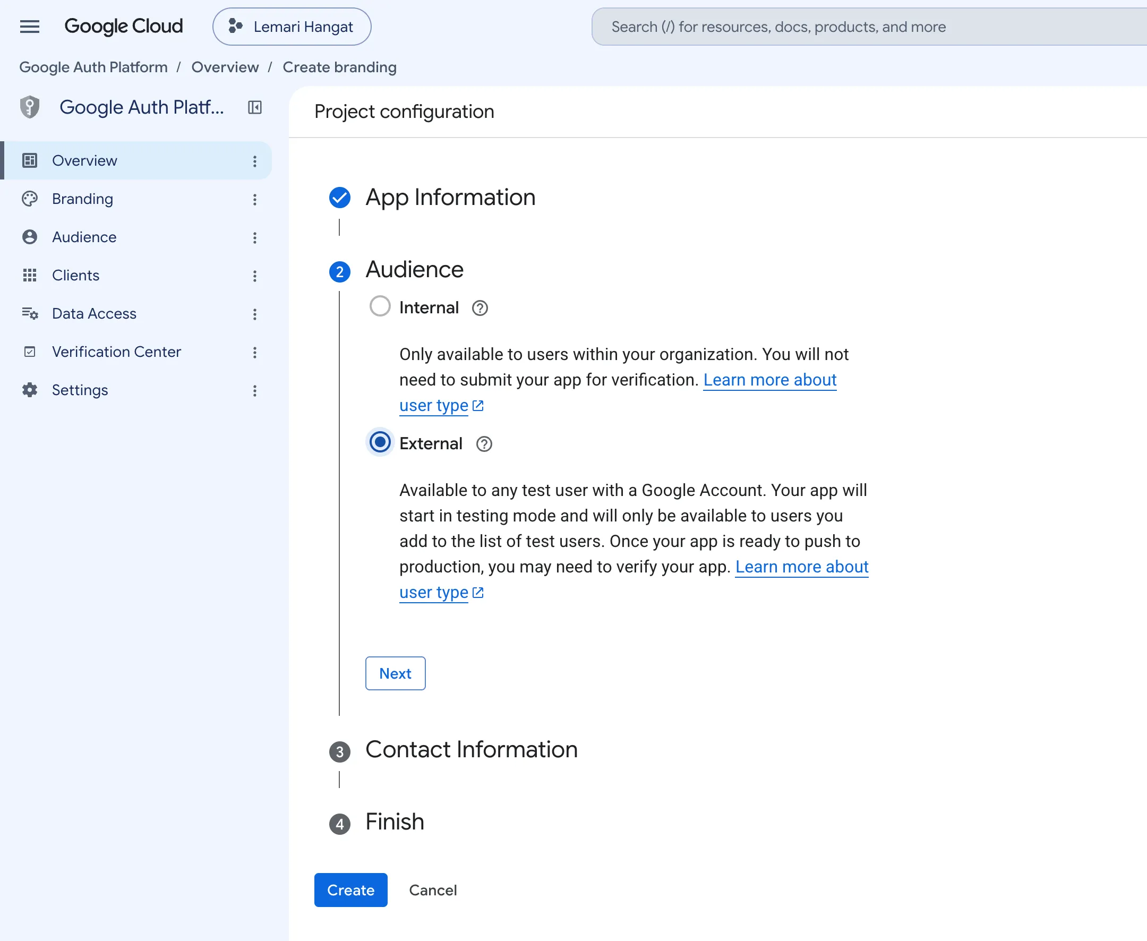Viewport: 1147px width, 941px height.
Task: Click the Google Cloud logo
Action: coord(124,27)
